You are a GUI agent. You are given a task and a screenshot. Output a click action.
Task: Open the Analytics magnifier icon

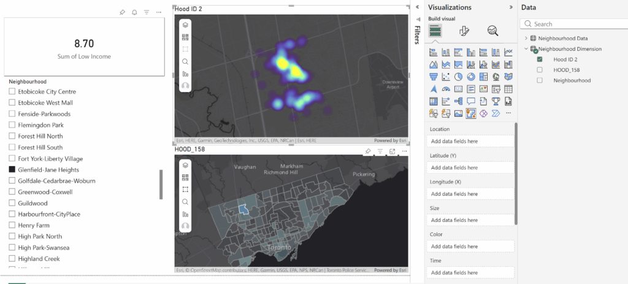[x=492, y=31]
